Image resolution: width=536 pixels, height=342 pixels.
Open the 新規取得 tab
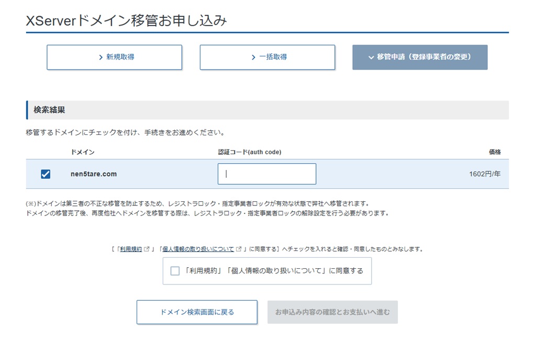(114, 58)
